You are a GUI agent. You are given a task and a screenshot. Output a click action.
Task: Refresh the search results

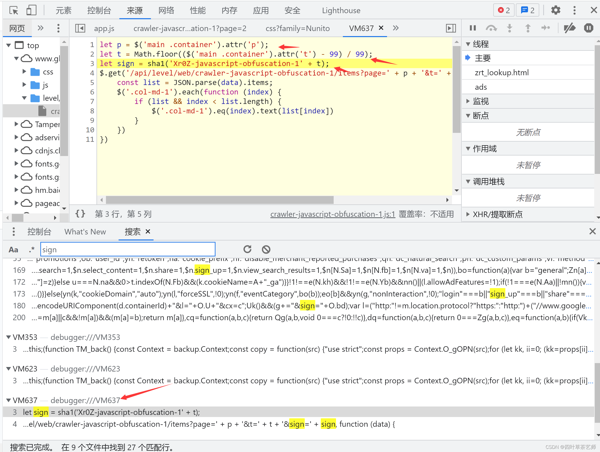coord(247,249)
